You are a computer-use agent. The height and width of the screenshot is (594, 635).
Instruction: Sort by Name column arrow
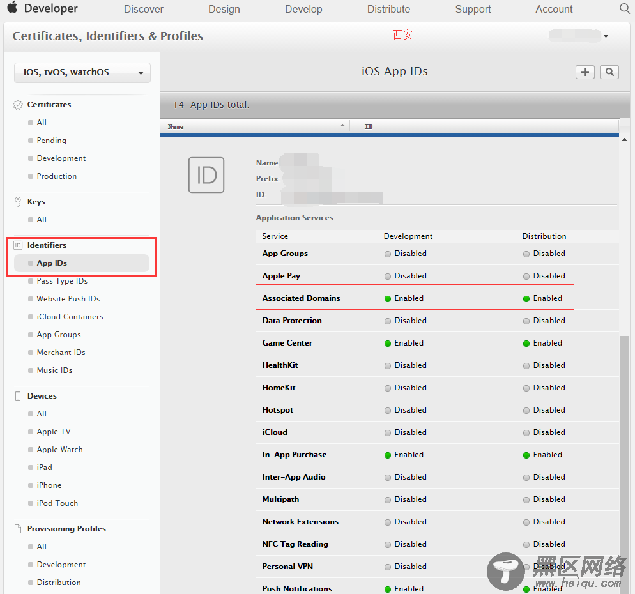pos(342,126)
